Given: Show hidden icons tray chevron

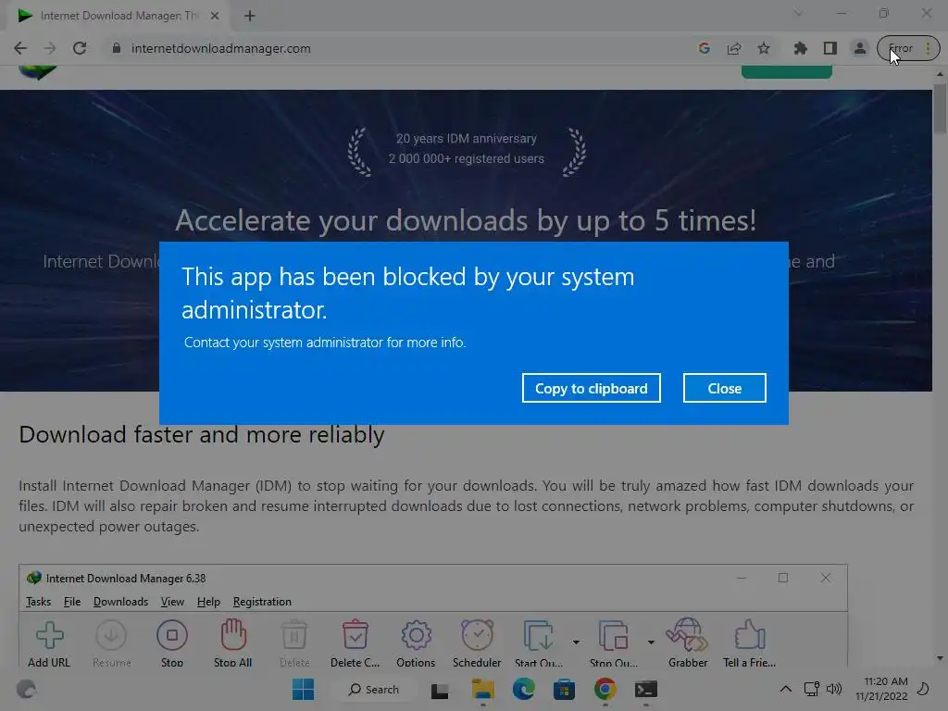Looking at the screenshot, I should [x=785, y=689].
